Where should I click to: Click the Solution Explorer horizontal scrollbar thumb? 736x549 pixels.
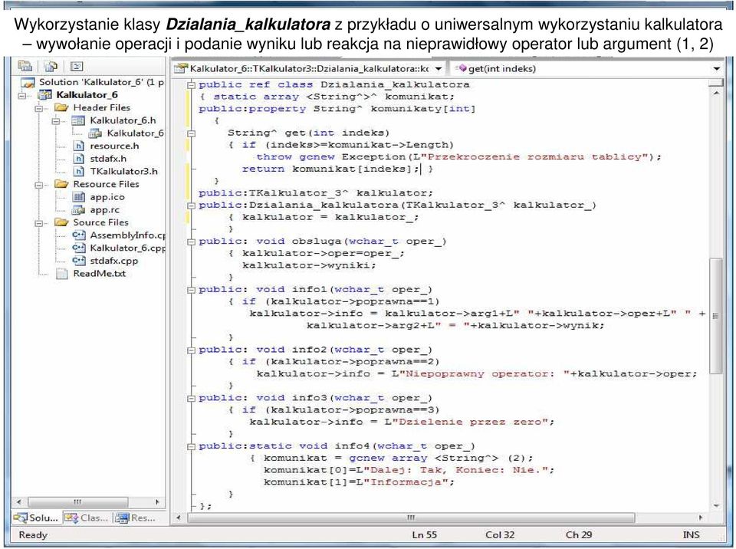pyautogui.click(x=77, y=501)
